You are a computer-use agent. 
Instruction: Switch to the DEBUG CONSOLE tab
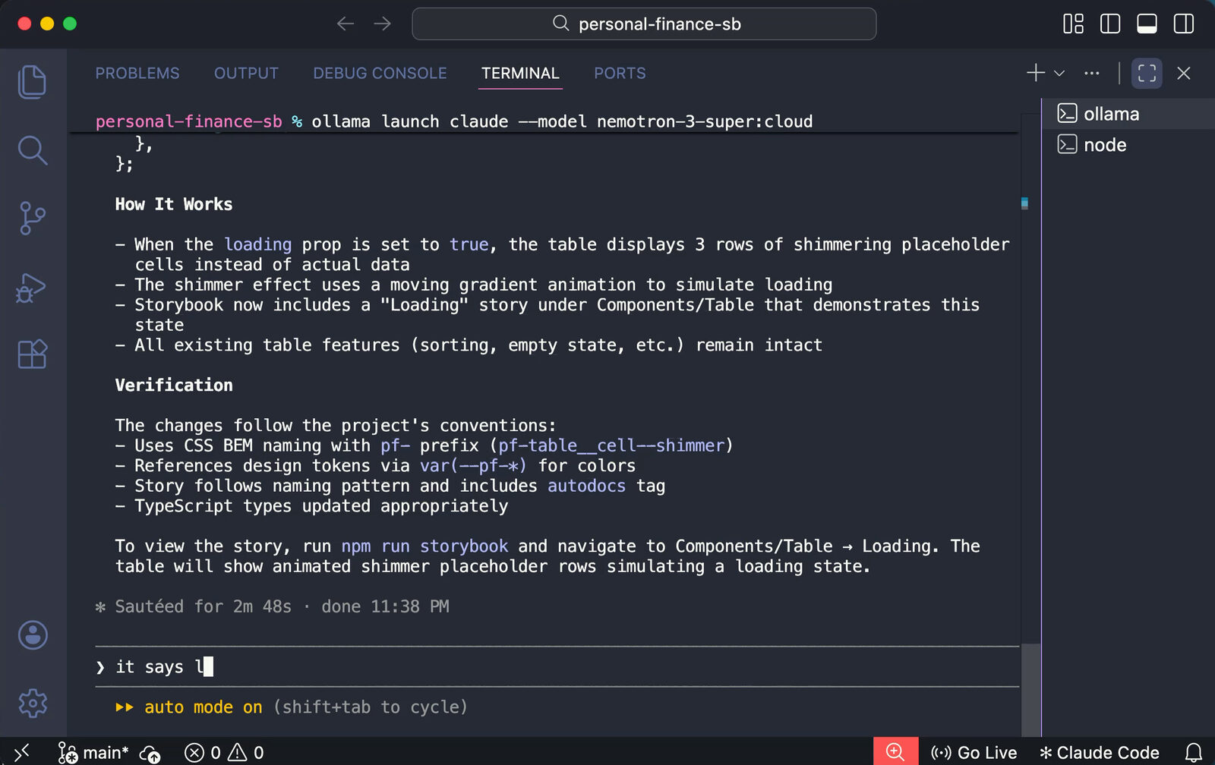[380, 73]
